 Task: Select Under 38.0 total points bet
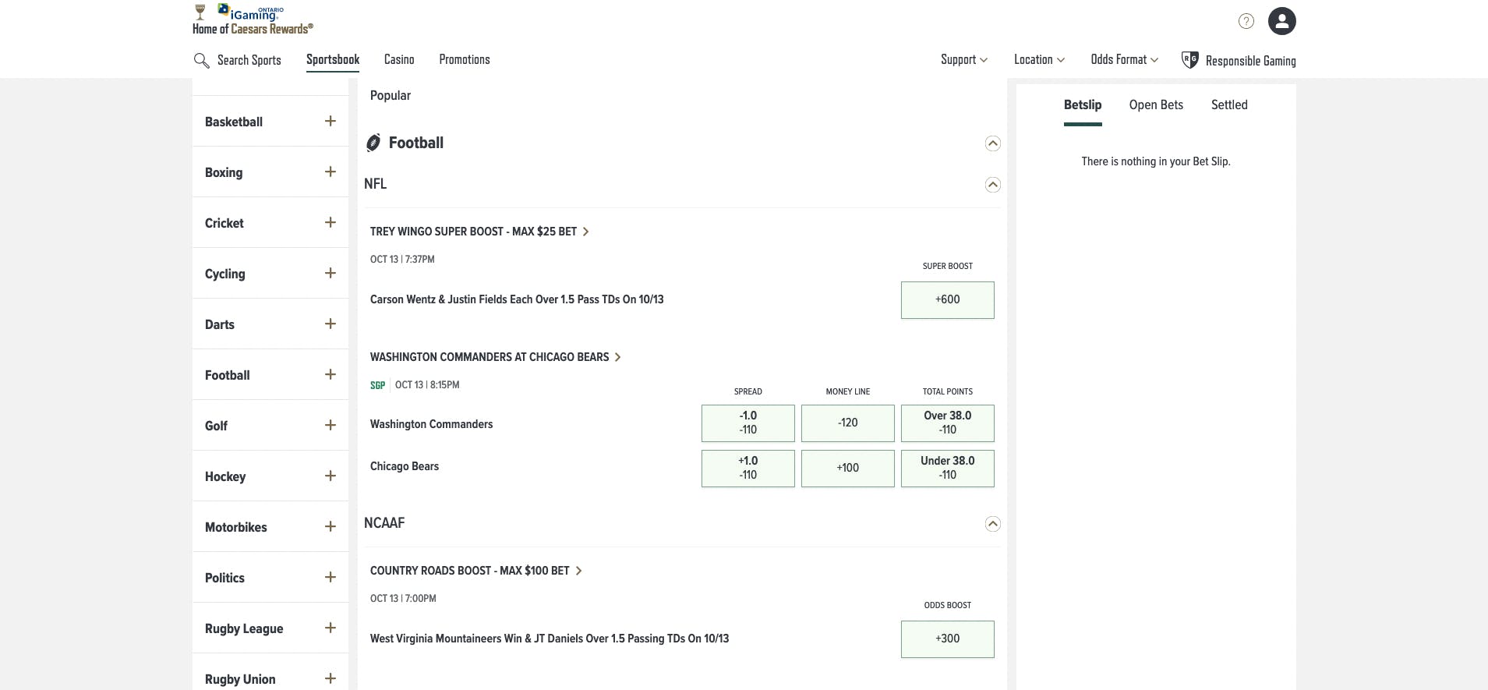[x=947, y=468]
